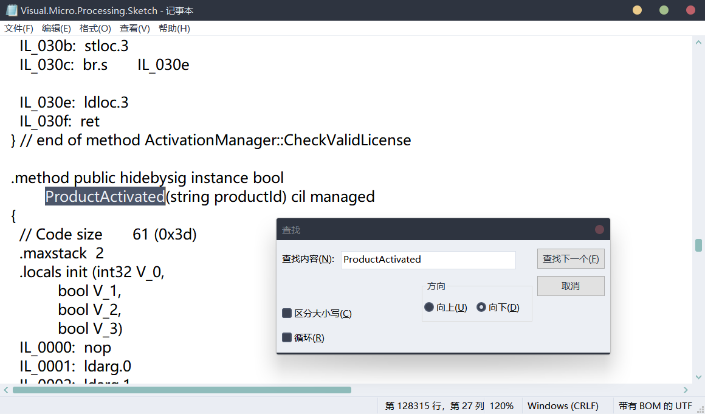705x414 pixels.
Task: Click the 120% zoom indicator in status bar
Action: 503,405
